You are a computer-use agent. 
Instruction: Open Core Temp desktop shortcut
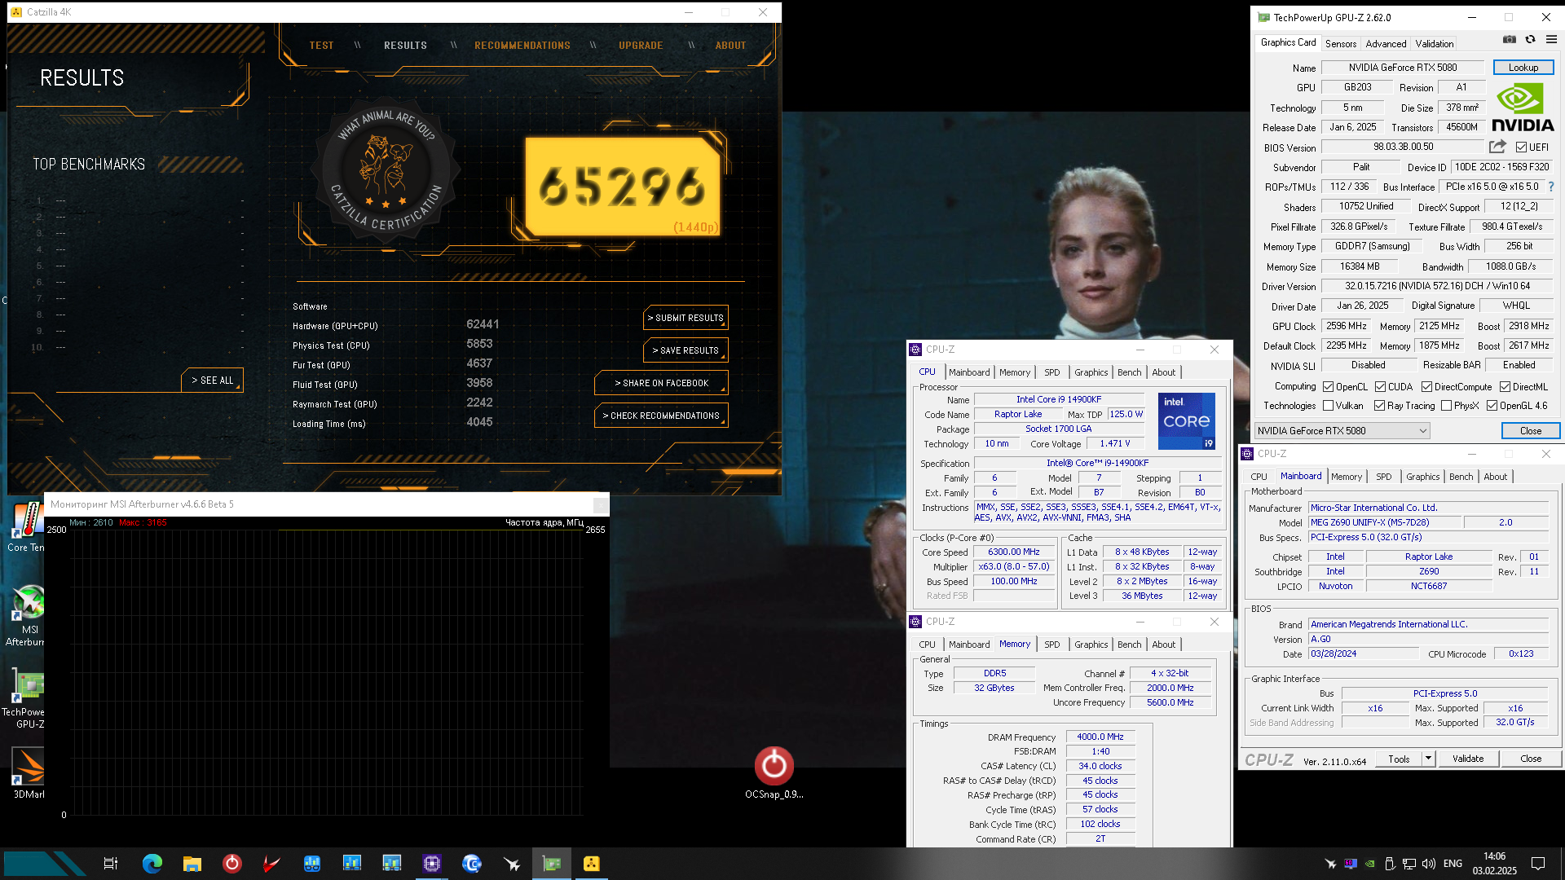pos(27,527)
